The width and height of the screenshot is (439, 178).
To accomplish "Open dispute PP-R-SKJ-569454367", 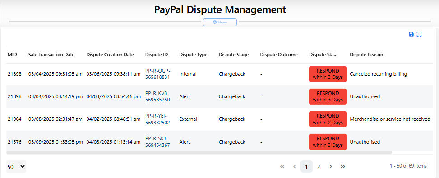I will tap(157, 142).
